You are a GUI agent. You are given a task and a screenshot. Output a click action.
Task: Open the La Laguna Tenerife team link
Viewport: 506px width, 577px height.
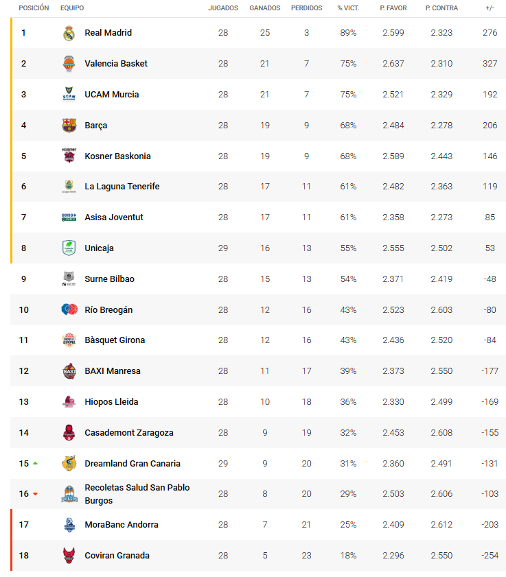122,187
